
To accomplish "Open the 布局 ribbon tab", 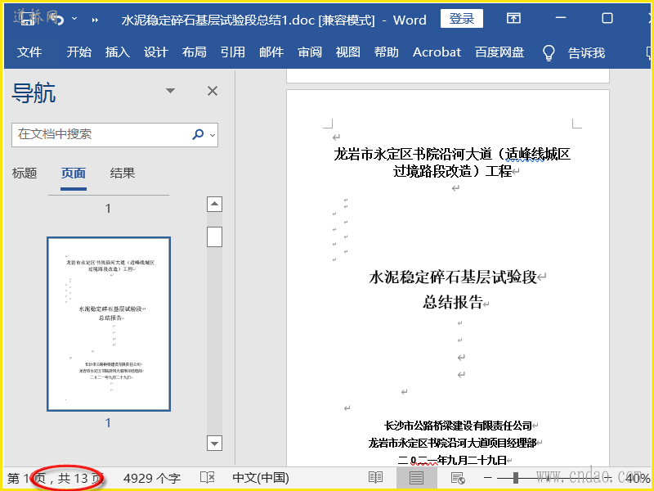I will point(194,52).
